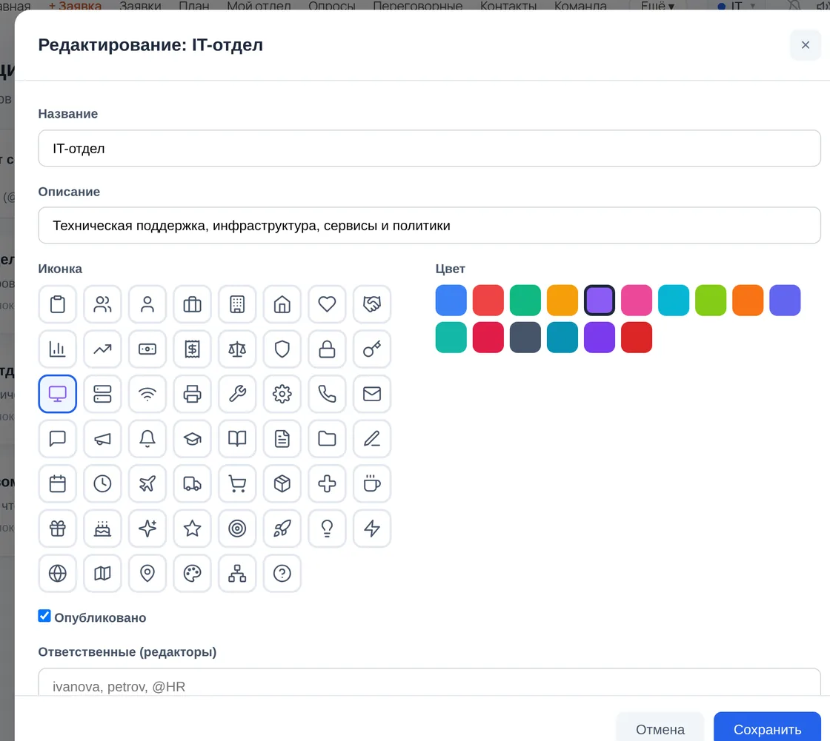Screen dimensions: 830x741
Task: Open the Ещё dropdown in the top menu
Action: coord(657,6)
